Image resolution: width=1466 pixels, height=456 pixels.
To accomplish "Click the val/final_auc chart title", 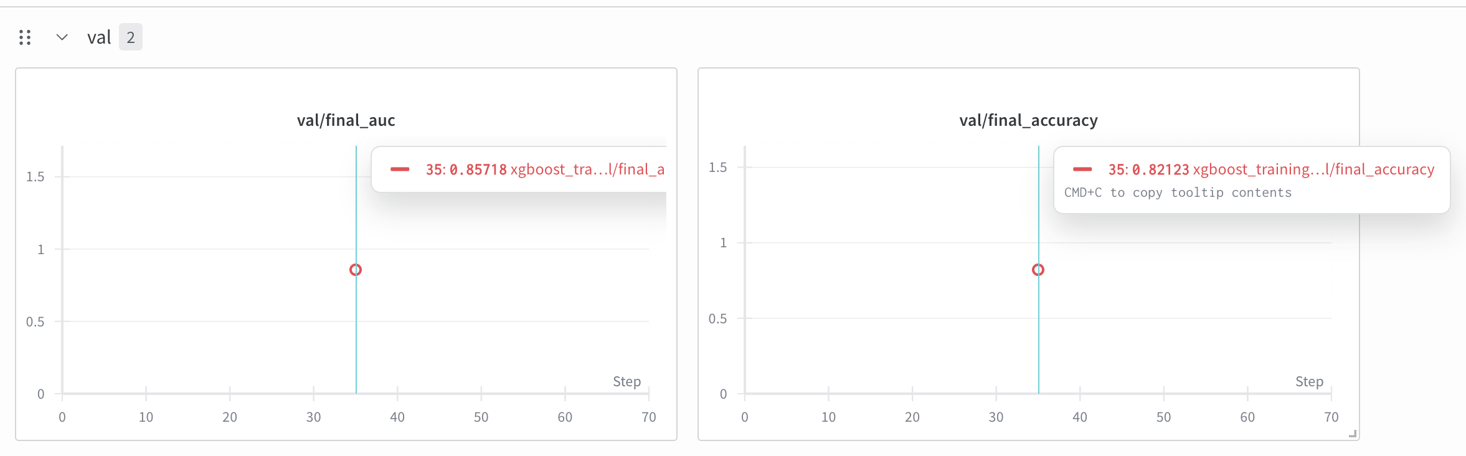I will click(x=346, y=120).
